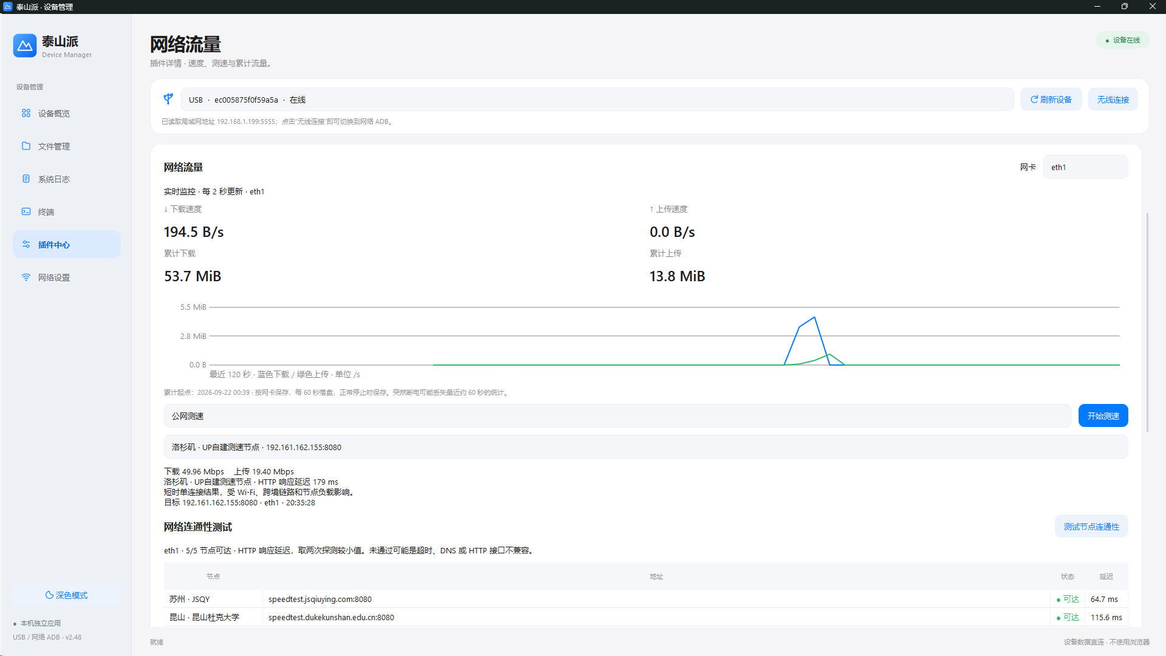Open the 网卡 eth1 dropdown
The image size is (1166, 656).
tap(1085, 167)
